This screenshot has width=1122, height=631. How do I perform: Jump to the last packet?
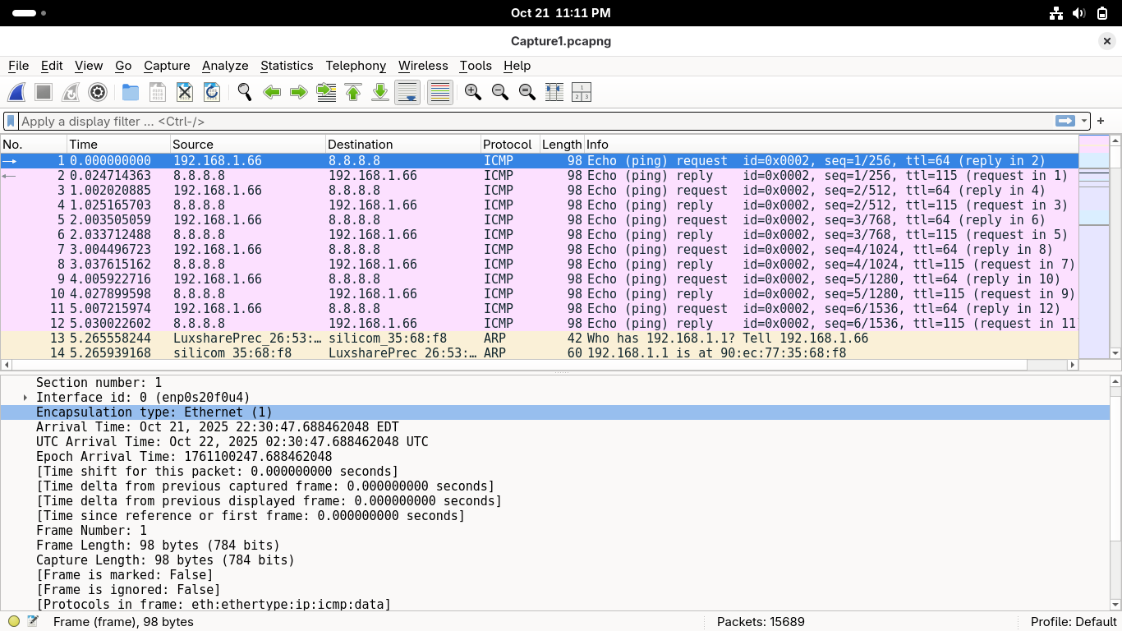click(380, 93)
